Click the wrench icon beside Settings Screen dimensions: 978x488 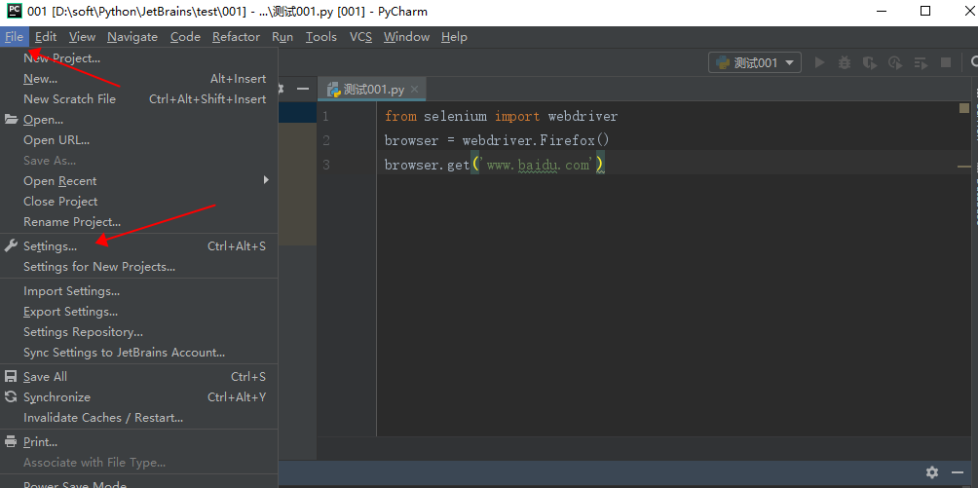click(11, 245)
